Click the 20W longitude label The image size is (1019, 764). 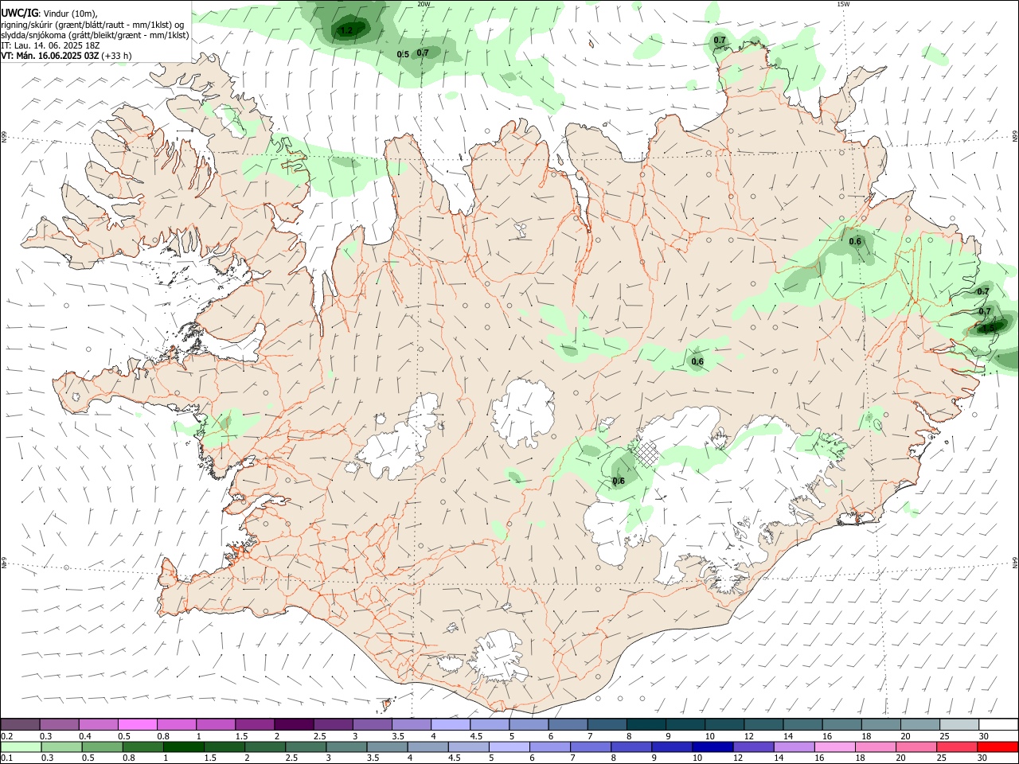point(424,4)
